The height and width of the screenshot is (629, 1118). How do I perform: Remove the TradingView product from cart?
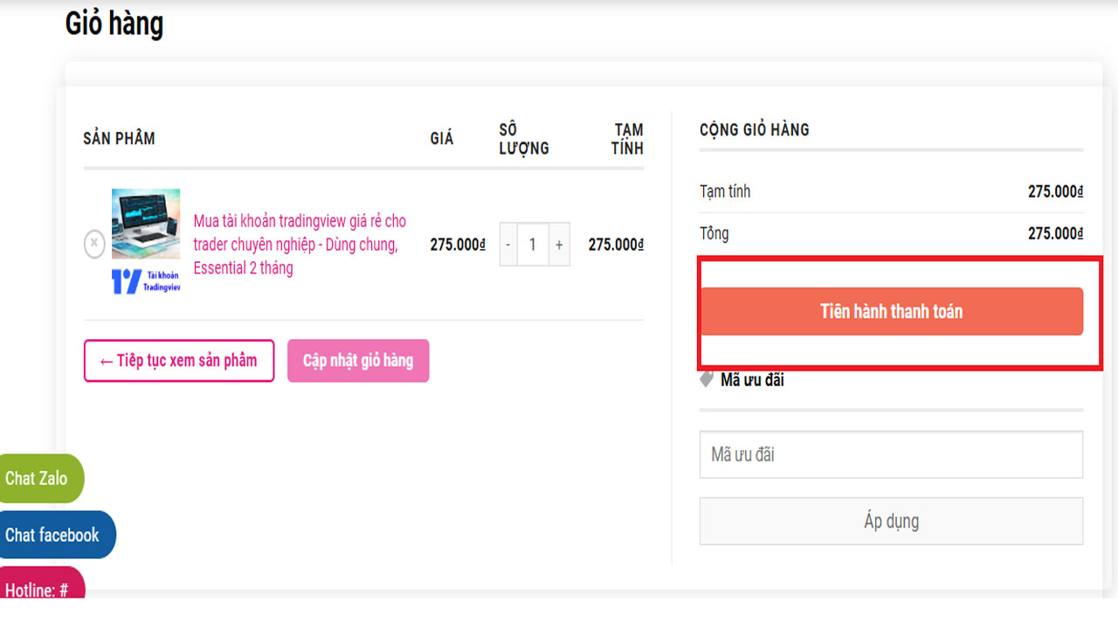click(94, 245)
